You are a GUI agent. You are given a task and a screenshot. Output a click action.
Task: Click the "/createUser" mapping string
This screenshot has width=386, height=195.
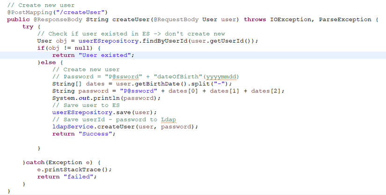pos(80,12)
